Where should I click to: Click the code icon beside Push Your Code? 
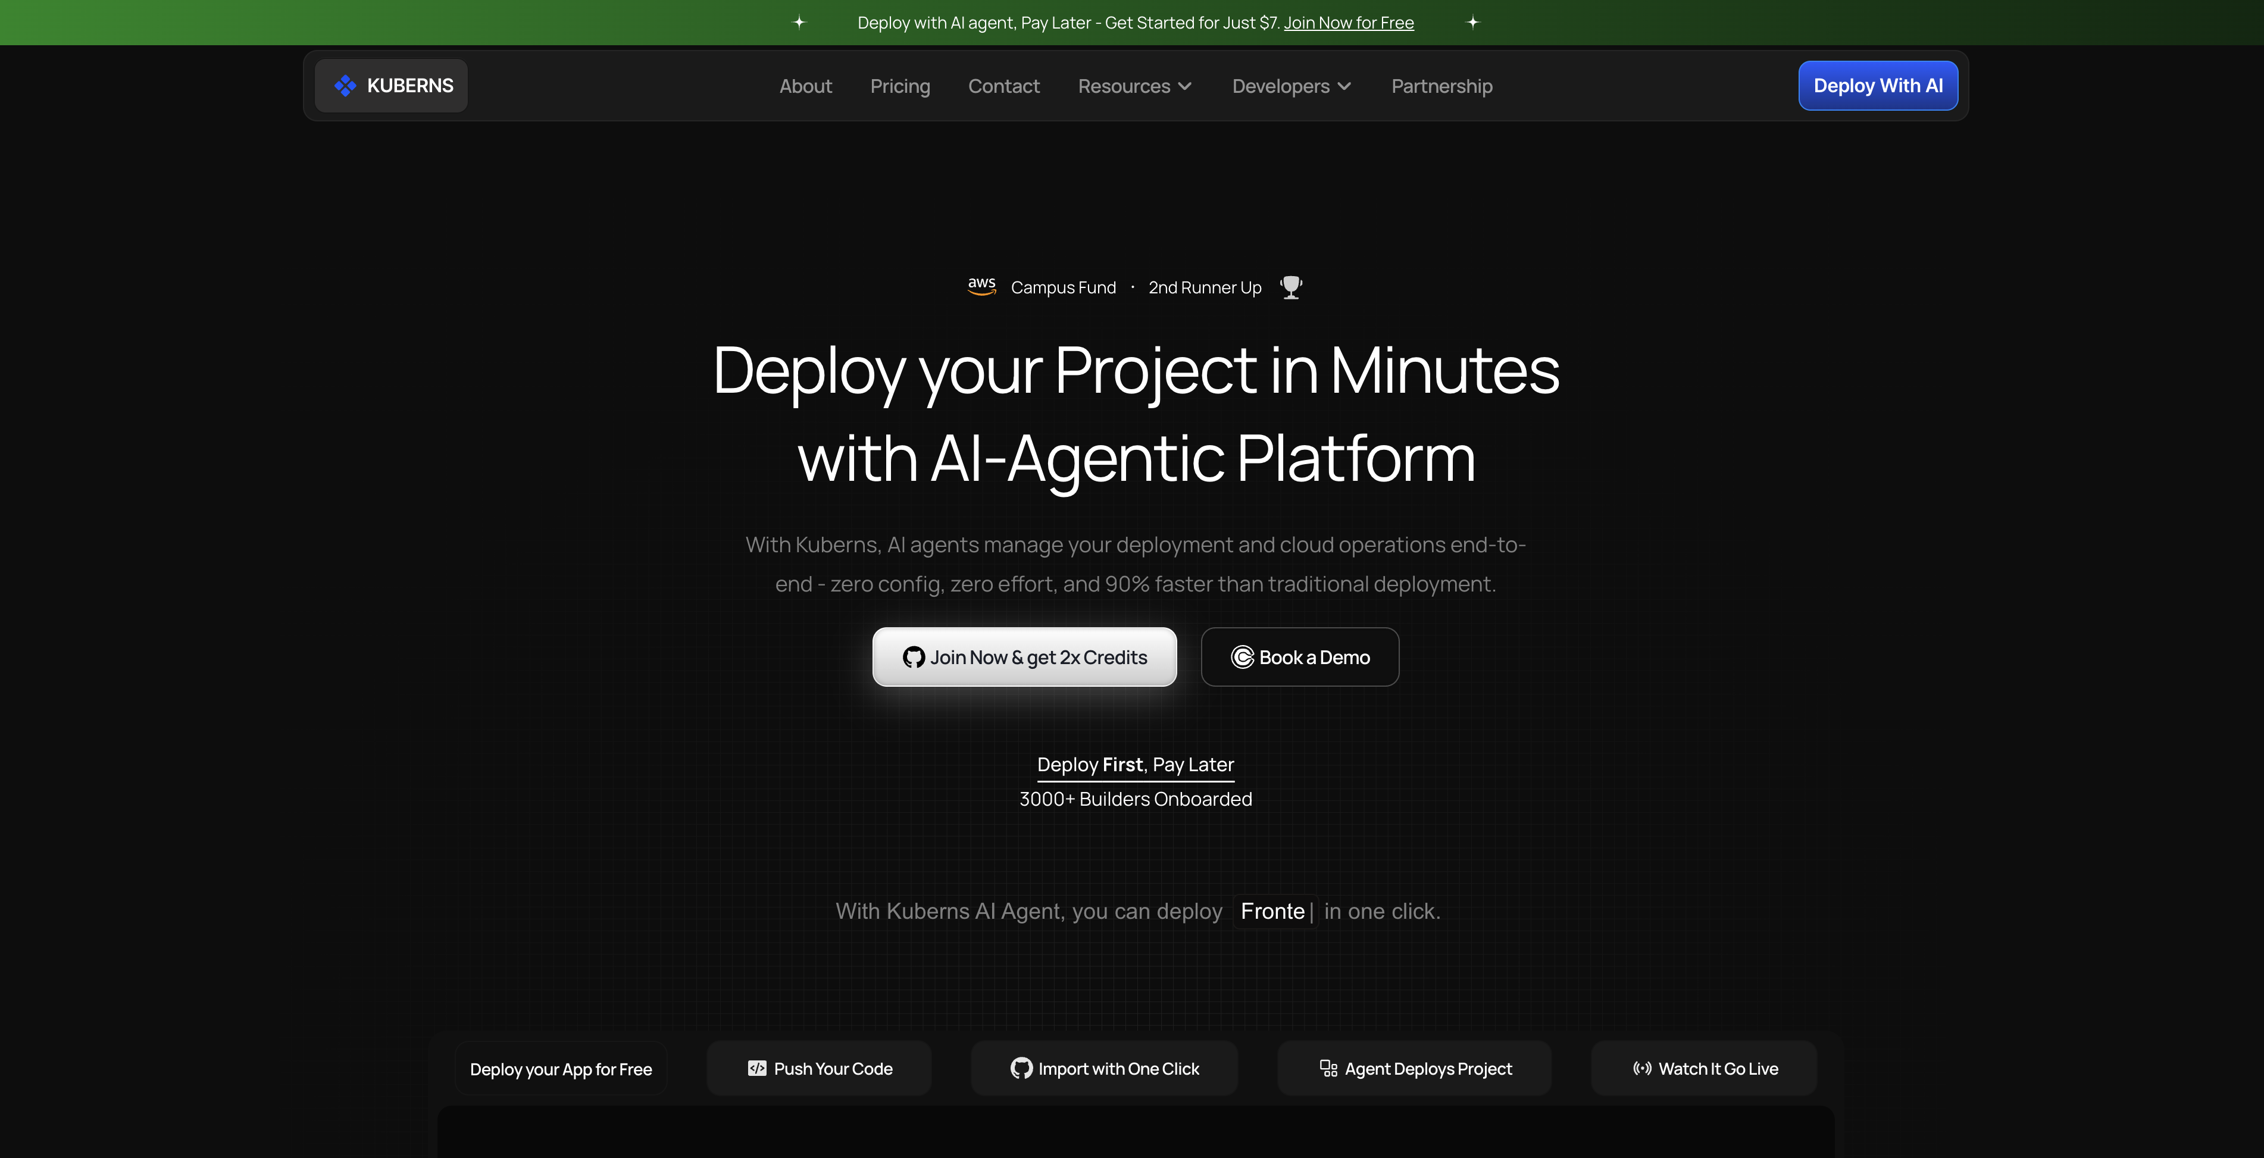click(756, 1068)
